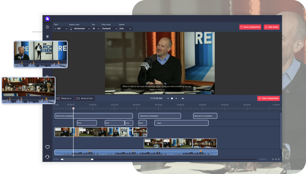Click Move to Out button
The height and width of the screenshot is (174, 306).
point(85,98)
